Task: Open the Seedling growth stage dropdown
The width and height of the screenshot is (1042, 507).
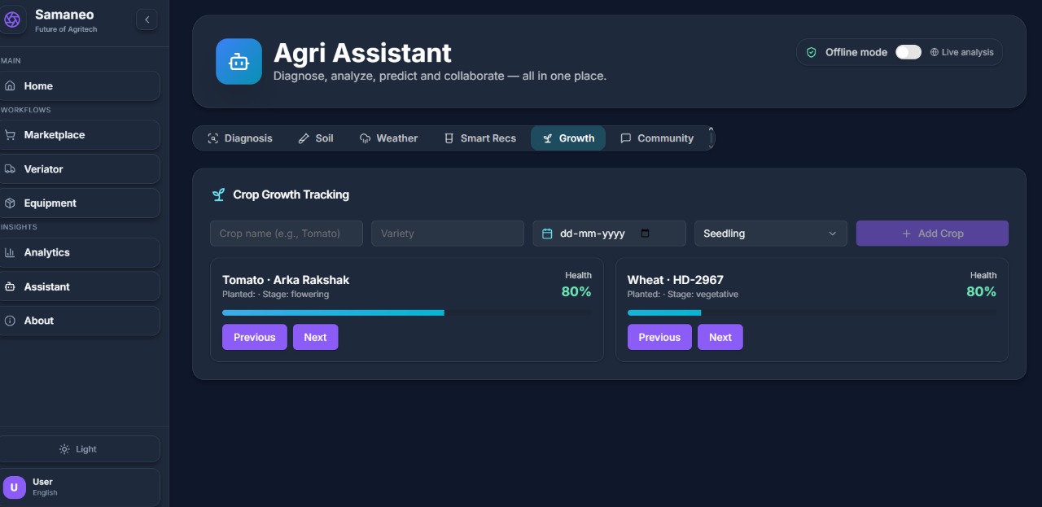Action: (x=769, y=234)
